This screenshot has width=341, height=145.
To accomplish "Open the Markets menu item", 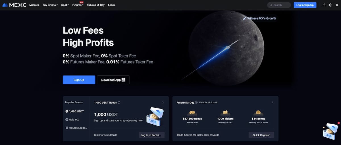I will point(34,5).
